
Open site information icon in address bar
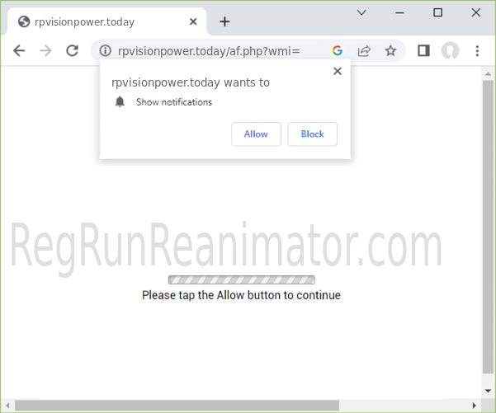[x=105, y=50]
